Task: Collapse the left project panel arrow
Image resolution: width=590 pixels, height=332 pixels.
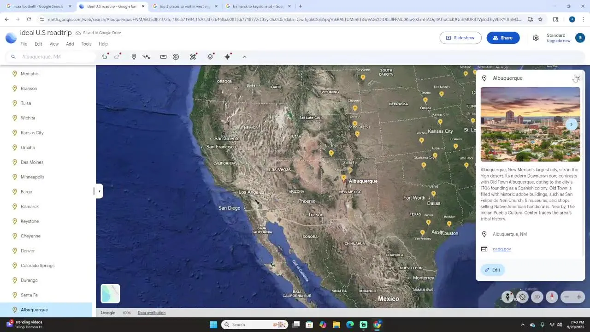Action: click(100, 191)
